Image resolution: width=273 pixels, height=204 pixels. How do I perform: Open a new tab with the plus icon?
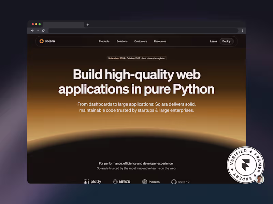(x=88, y=24)
